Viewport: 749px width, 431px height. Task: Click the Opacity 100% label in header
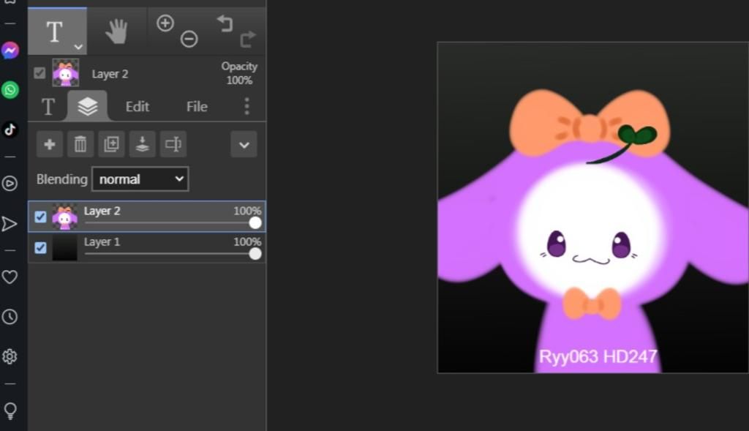(239, 73)
